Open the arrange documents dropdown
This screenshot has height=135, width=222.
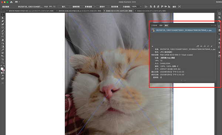click(17, 2)
